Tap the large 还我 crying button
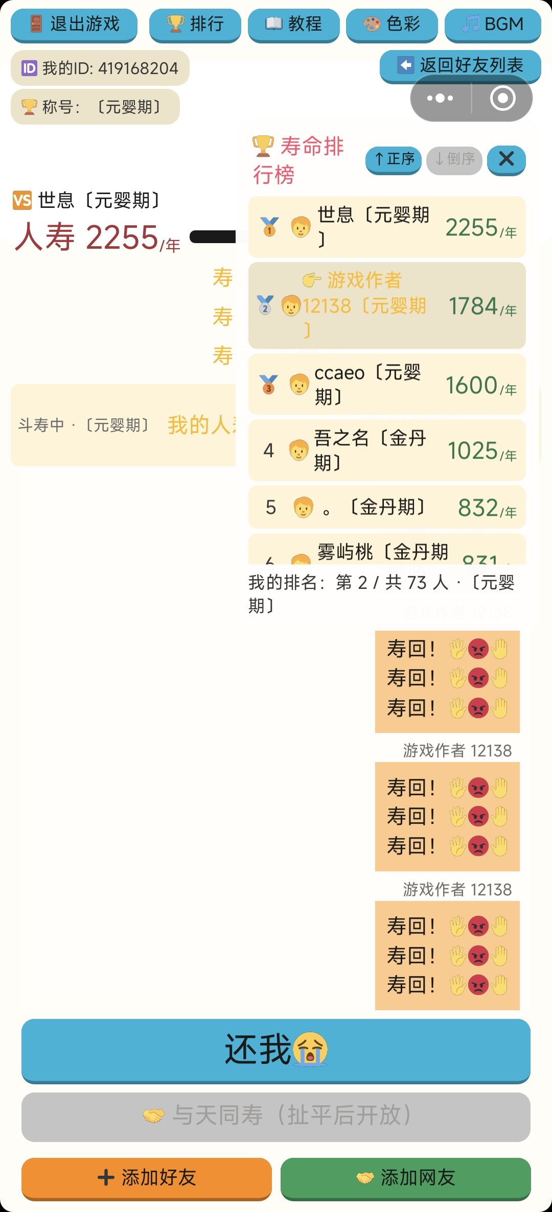This screenshot has height=1212, width=552. click(276, 1051)
